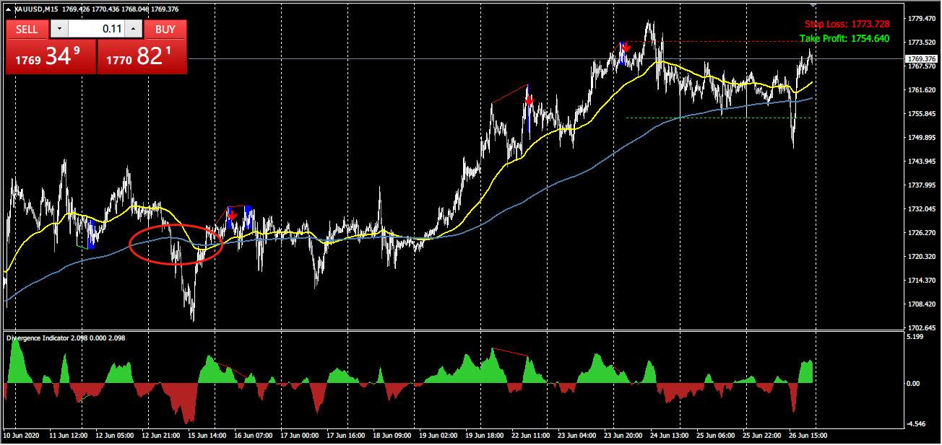
Task: Click the XAUUSD,M15 chart title
Action: [x=37, y=9]
